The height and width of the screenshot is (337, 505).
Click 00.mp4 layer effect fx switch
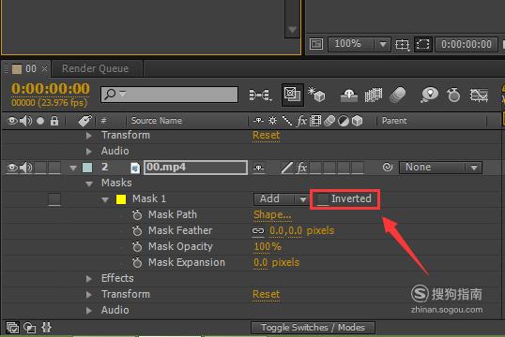pos(301,168)
